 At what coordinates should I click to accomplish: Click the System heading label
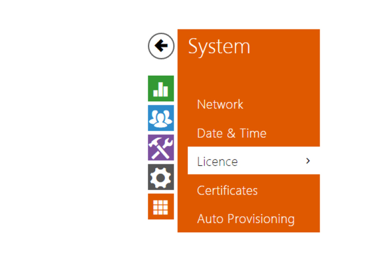219,46
